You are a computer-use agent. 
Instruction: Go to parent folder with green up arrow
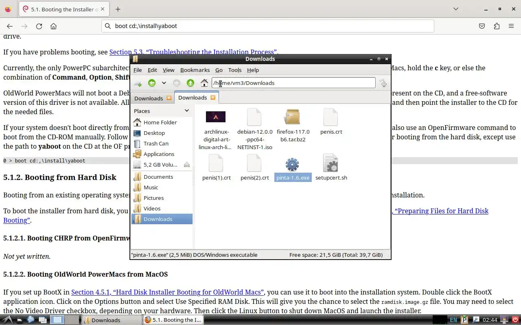pos(190,83)
